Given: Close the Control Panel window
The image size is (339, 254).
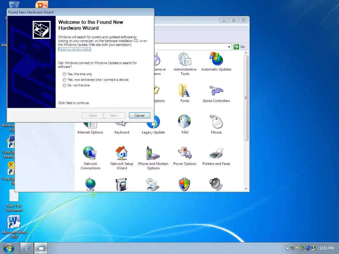Looking at the screenshot, I should coord(243,20).
